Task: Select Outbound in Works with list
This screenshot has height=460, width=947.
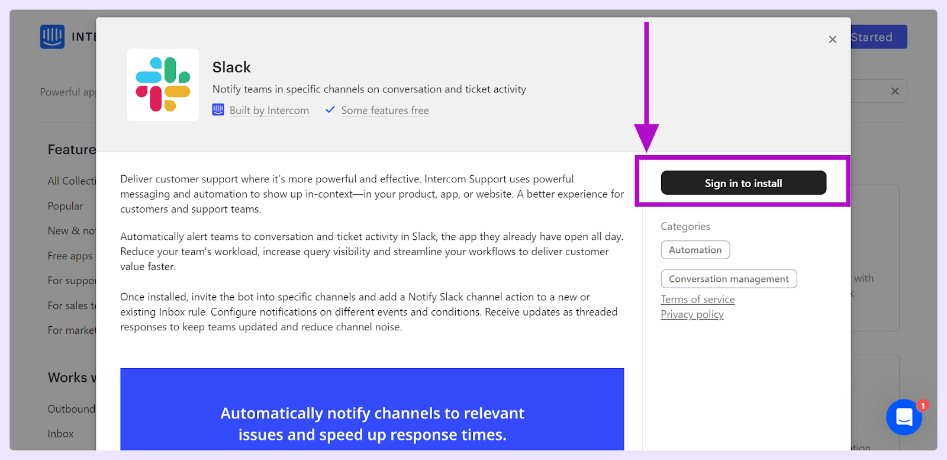Action: (72, 409)
